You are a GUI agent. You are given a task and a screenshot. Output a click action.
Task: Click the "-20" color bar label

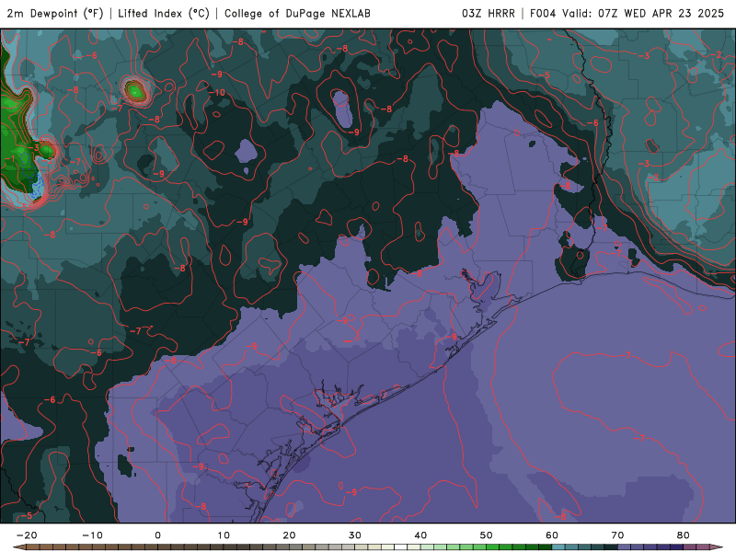click(x=27, y=535)
